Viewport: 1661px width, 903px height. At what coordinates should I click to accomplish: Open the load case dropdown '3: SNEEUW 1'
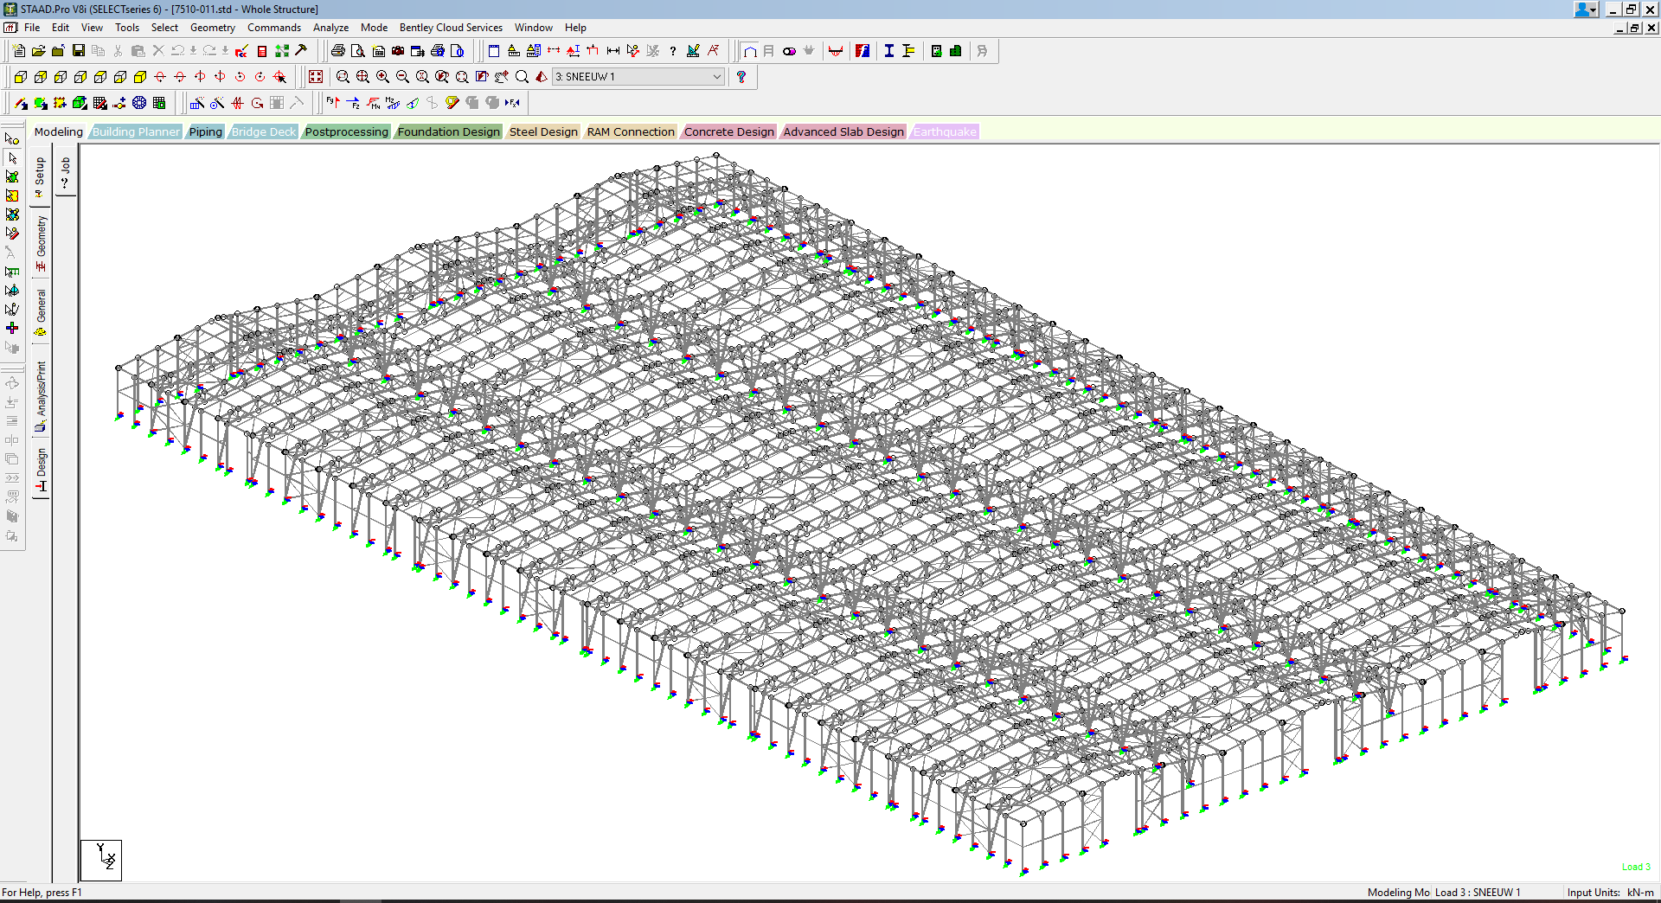click(x=638, y=77)
